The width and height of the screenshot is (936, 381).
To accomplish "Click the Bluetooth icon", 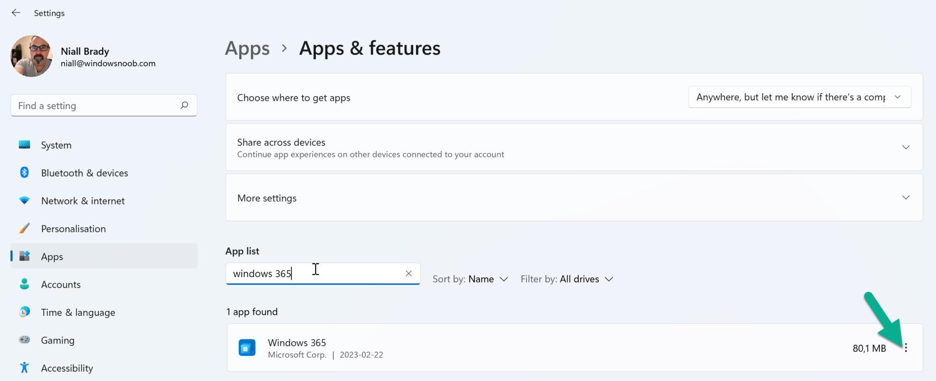I will [x=25, y=172].
